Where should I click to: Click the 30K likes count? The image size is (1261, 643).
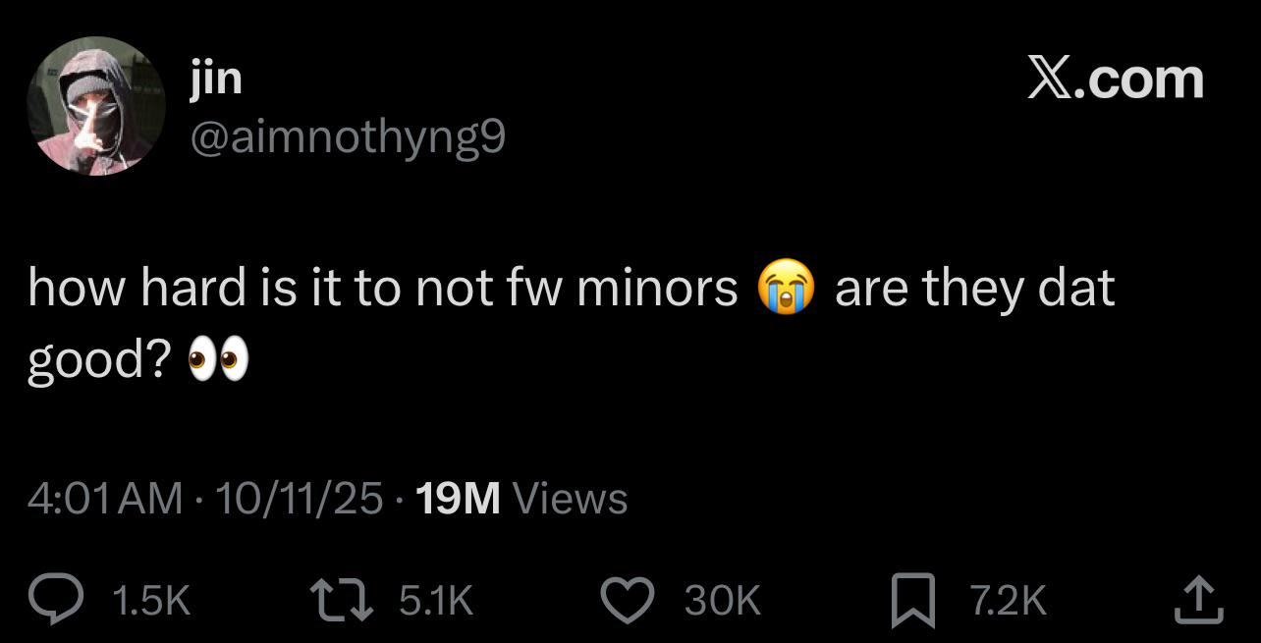point(722,600)
